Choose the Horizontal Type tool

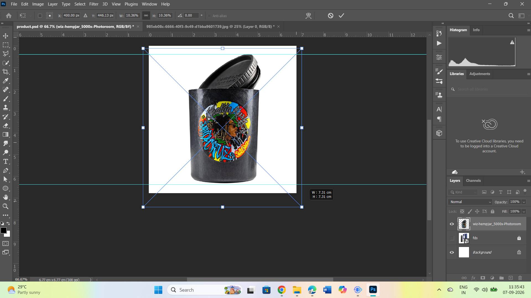[6, 161]
